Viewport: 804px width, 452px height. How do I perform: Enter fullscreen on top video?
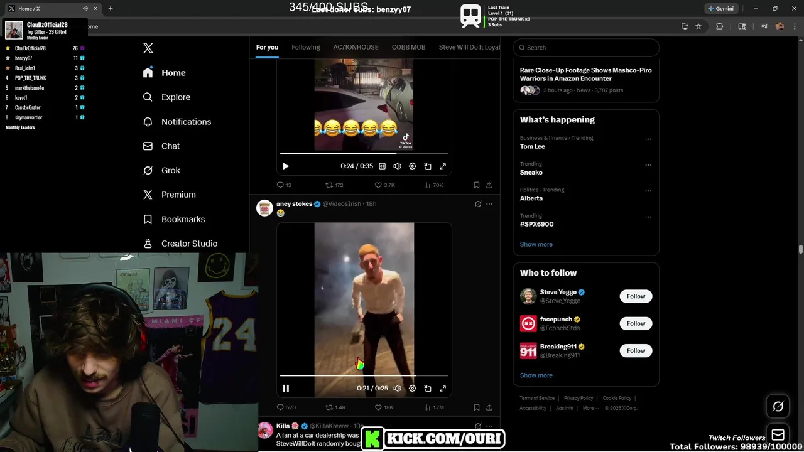[443, 166]
